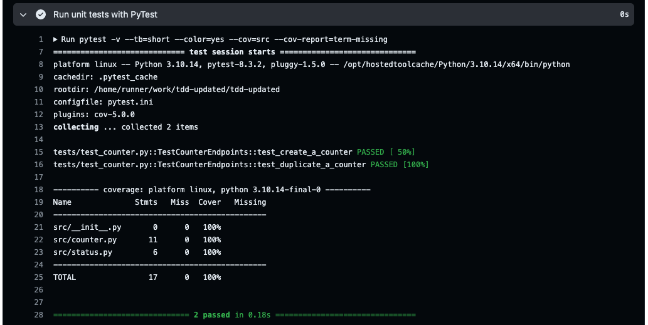Click the 11 statements value for counter.py

coord(153,240)
